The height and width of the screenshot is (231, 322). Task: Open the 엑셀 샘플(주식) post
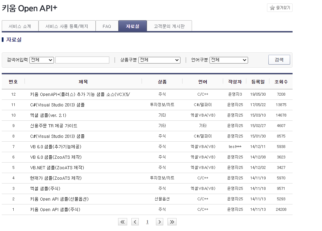45,188
